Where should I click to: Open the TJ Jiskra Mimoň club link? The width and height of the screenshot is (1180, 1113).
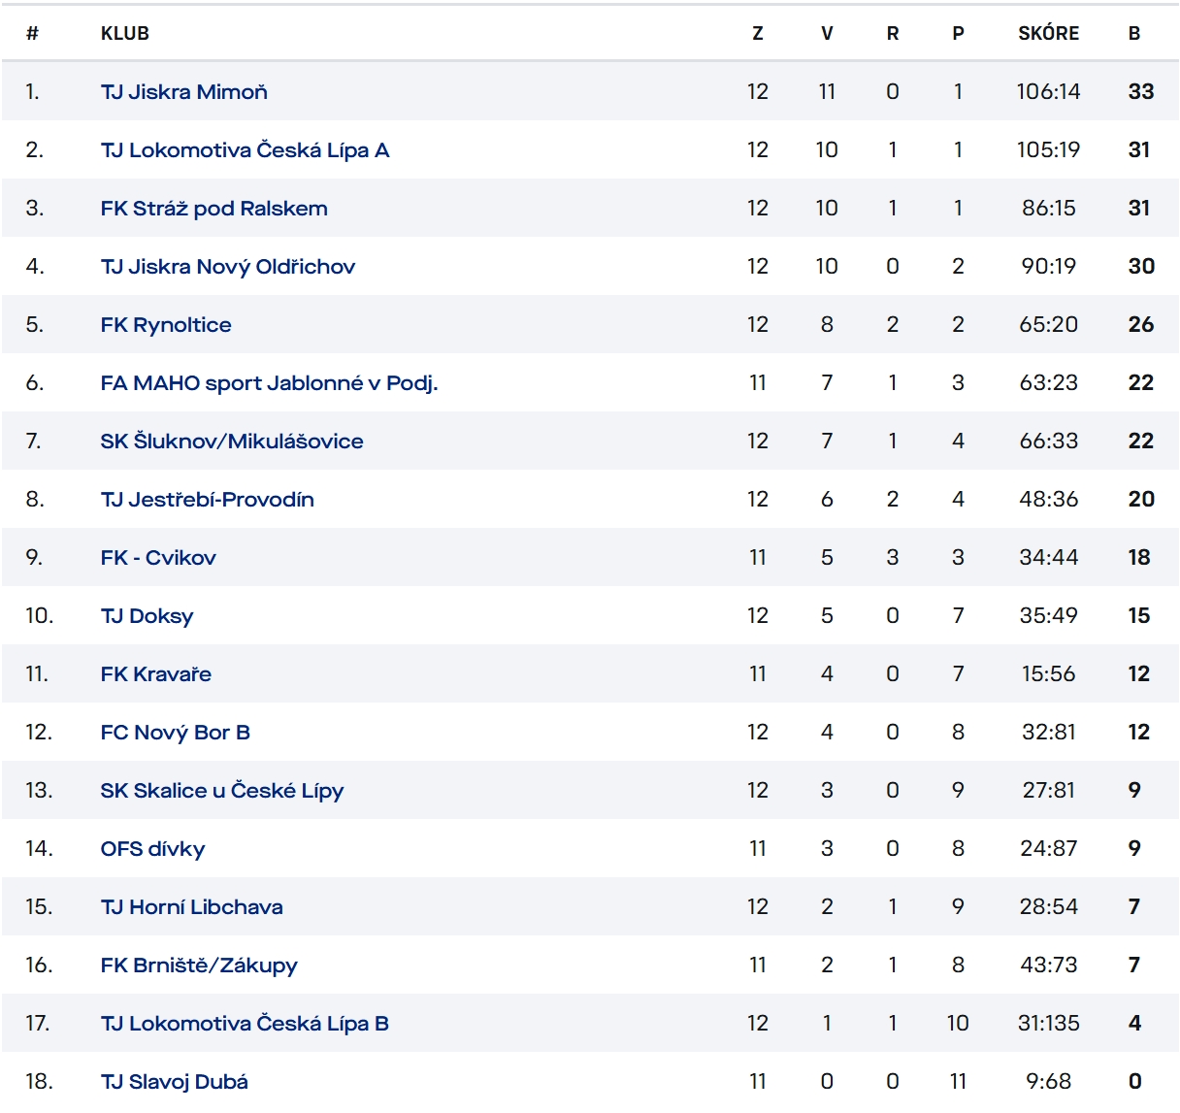pos(183,92)
